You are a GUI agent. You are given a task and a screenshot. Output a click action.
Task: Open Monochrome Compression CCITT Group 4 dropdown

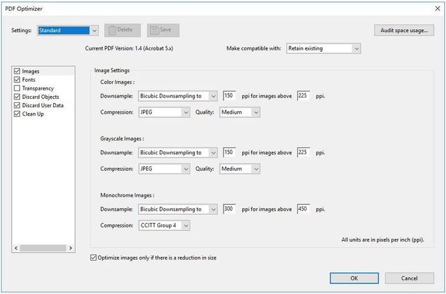pos(164,225)
